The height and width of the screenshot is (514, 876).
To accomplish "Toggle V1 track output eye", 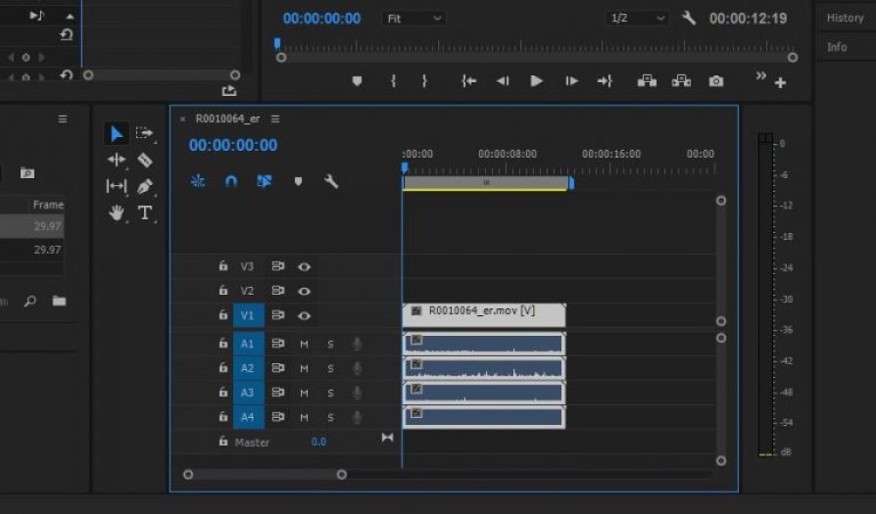I will click(304, 316).
